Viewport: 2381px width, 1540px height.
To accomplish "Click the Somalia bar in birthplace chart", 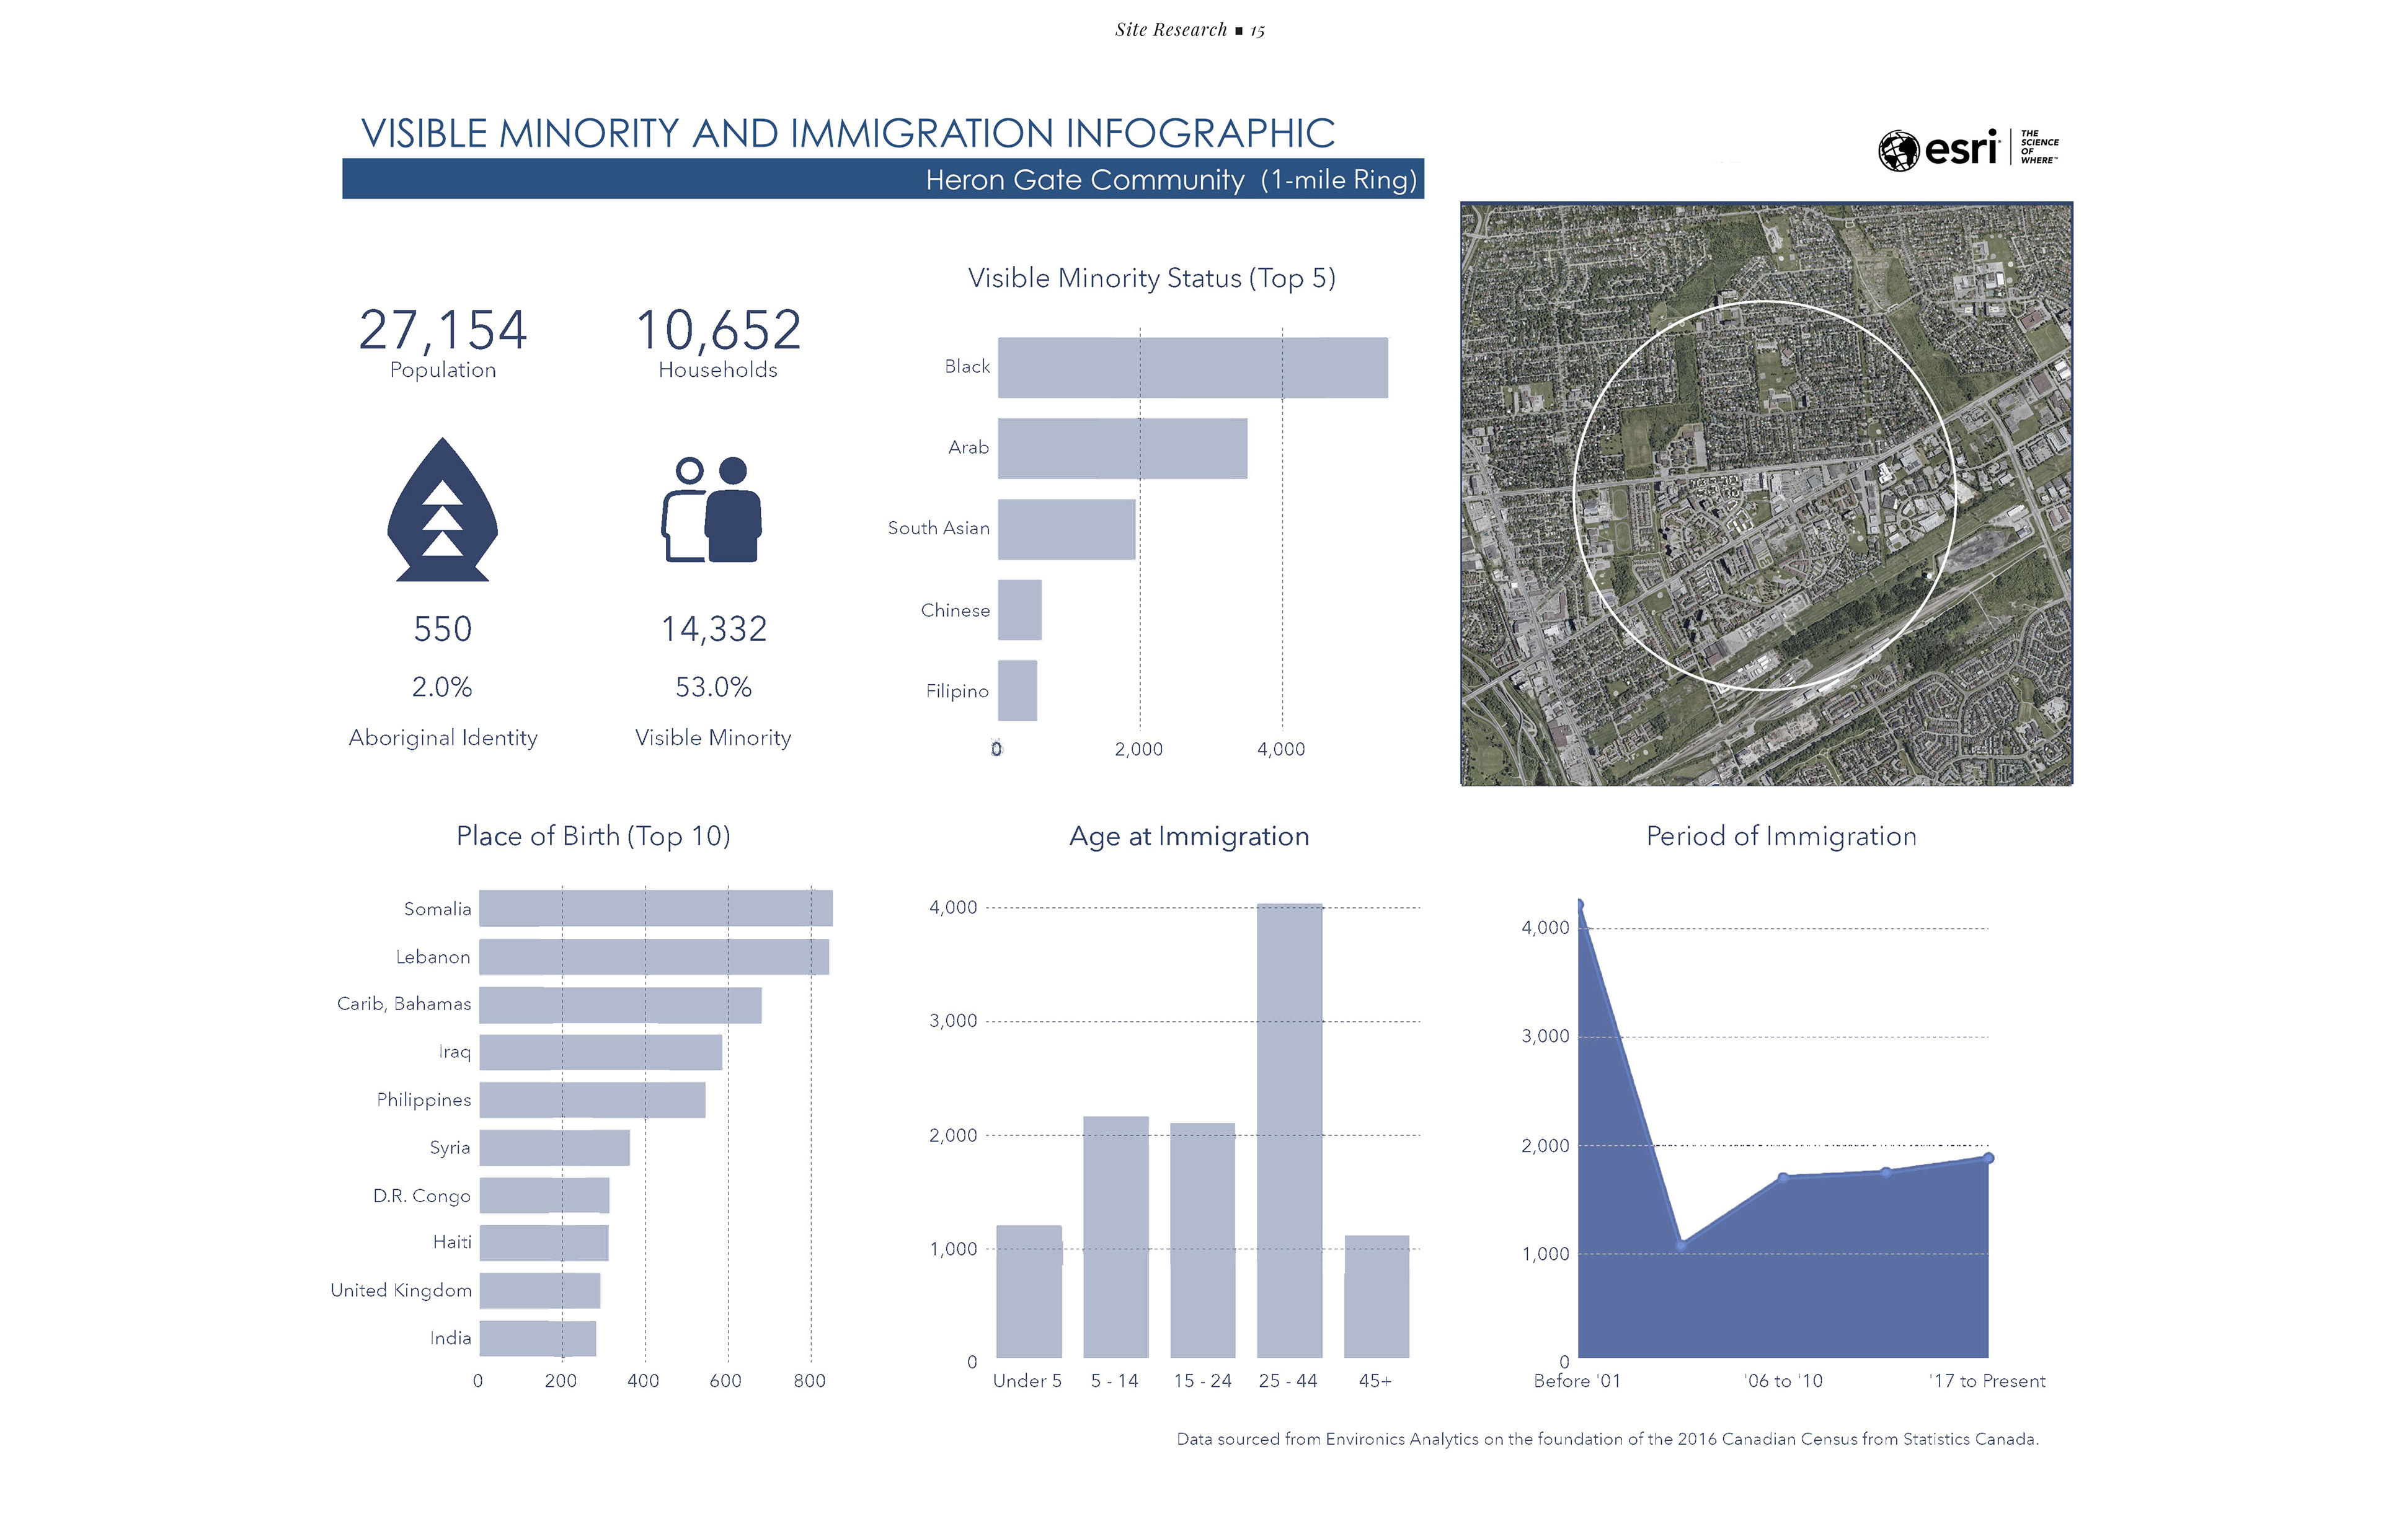I will click(655, 908).
